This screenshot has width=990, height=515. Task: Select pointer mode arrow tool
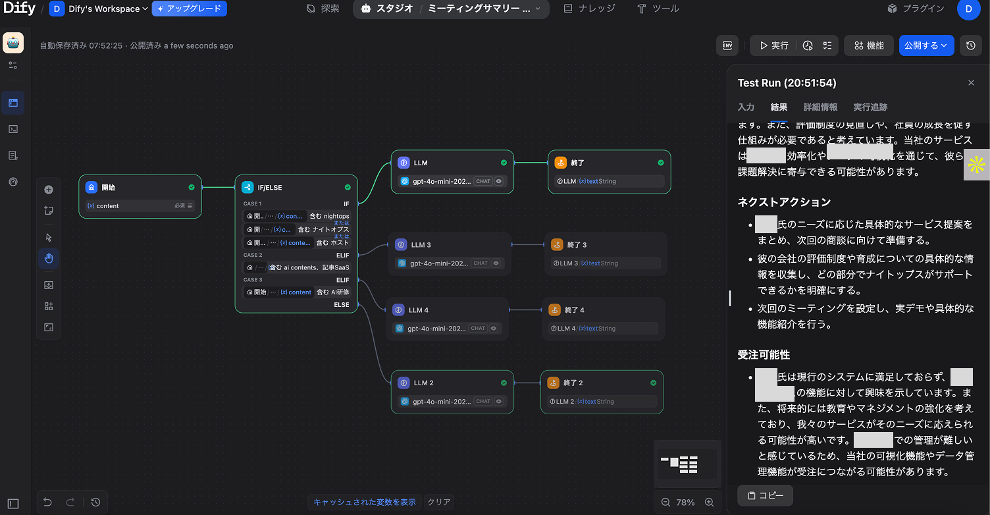pos(49,238)
